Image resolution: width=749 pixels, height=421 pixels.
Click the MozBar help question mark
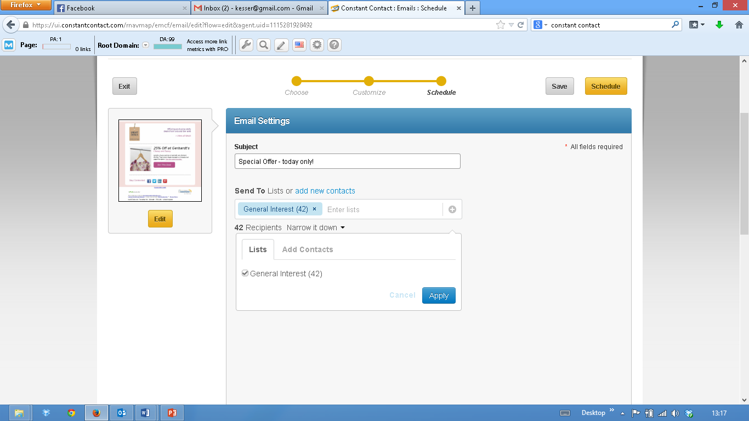click(x=334, y=45)
